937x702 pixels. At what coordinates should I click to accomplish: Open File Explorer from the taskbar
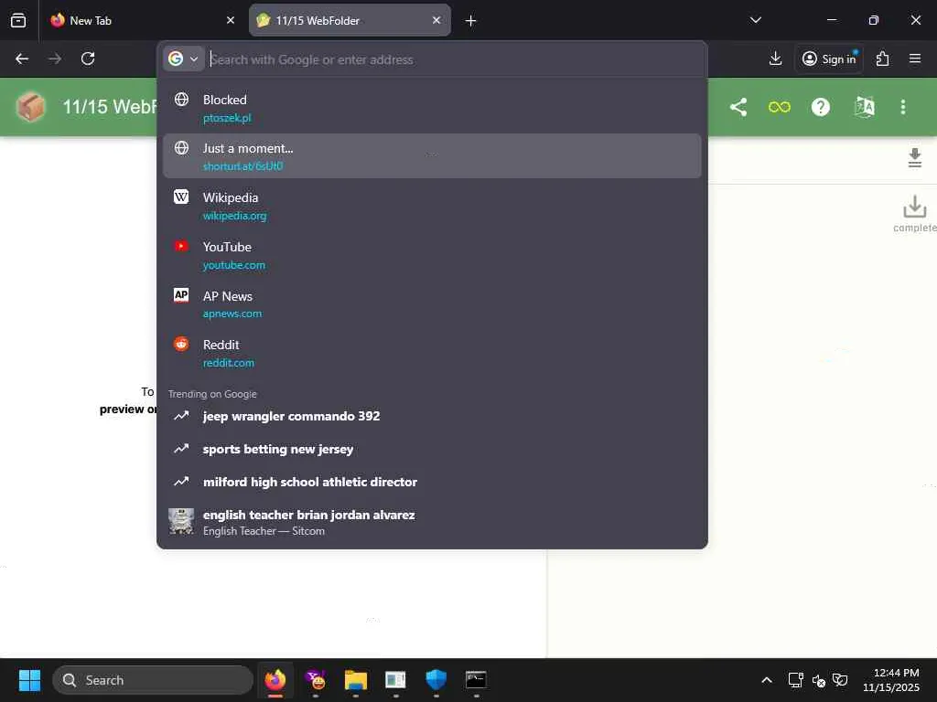tap(356, 680)
